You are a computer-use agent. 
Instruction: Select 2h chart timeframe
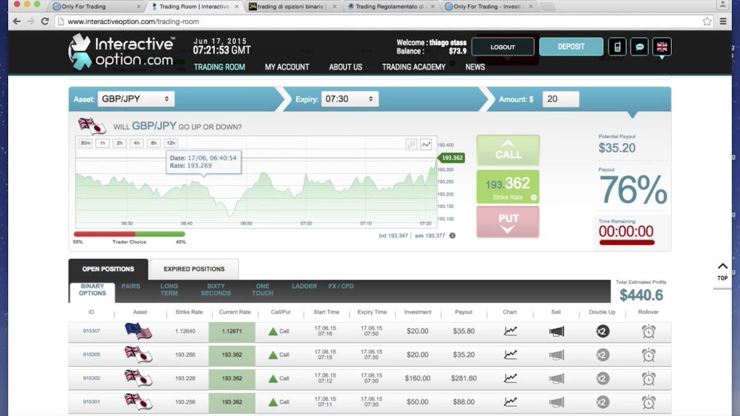(x=120, y=143)
